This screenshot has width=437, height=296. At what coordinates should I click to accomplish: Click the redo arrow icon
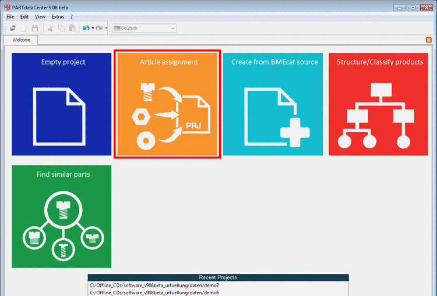pos(99,28)
